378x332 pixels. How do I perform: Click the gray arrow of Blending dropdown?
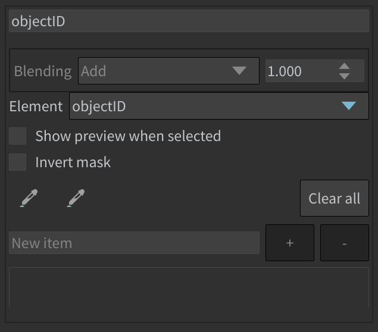coord(239,71)
